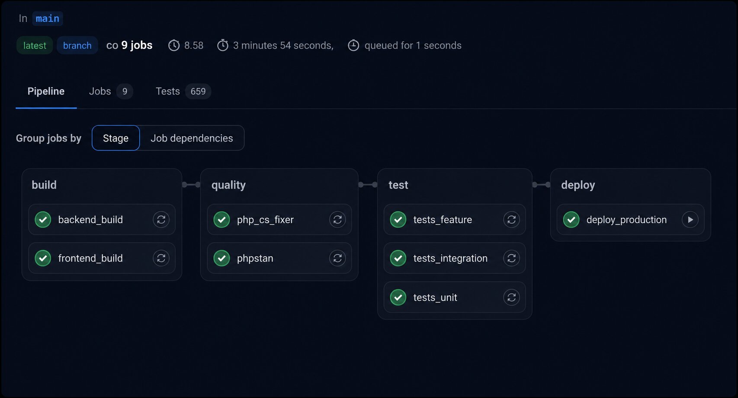Group jobs by Stage
738x398 pixels.
(116, 138)
